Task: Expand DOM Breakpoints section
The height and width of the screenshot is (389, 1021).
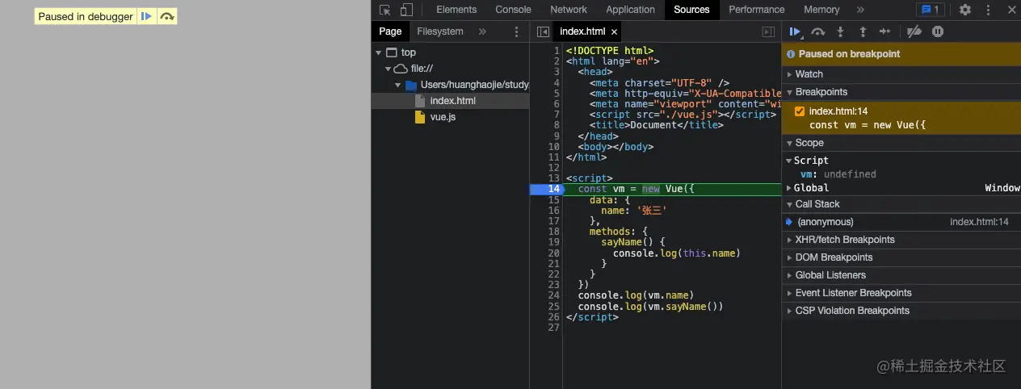Action: point(901,257)
